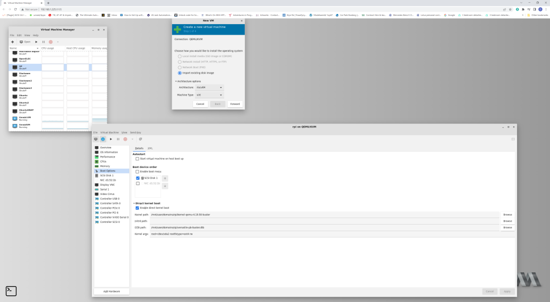The image size is (550, 302).
Task: Click the blue info details icon in rpi toolbar
Action: [x=103, y=139]
